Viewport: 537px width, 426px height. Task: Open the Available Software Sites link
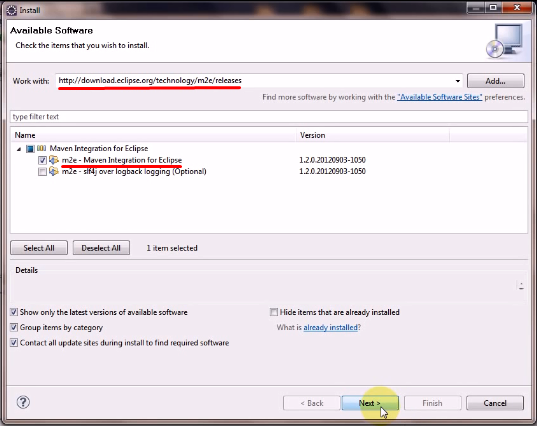point(440,97)
